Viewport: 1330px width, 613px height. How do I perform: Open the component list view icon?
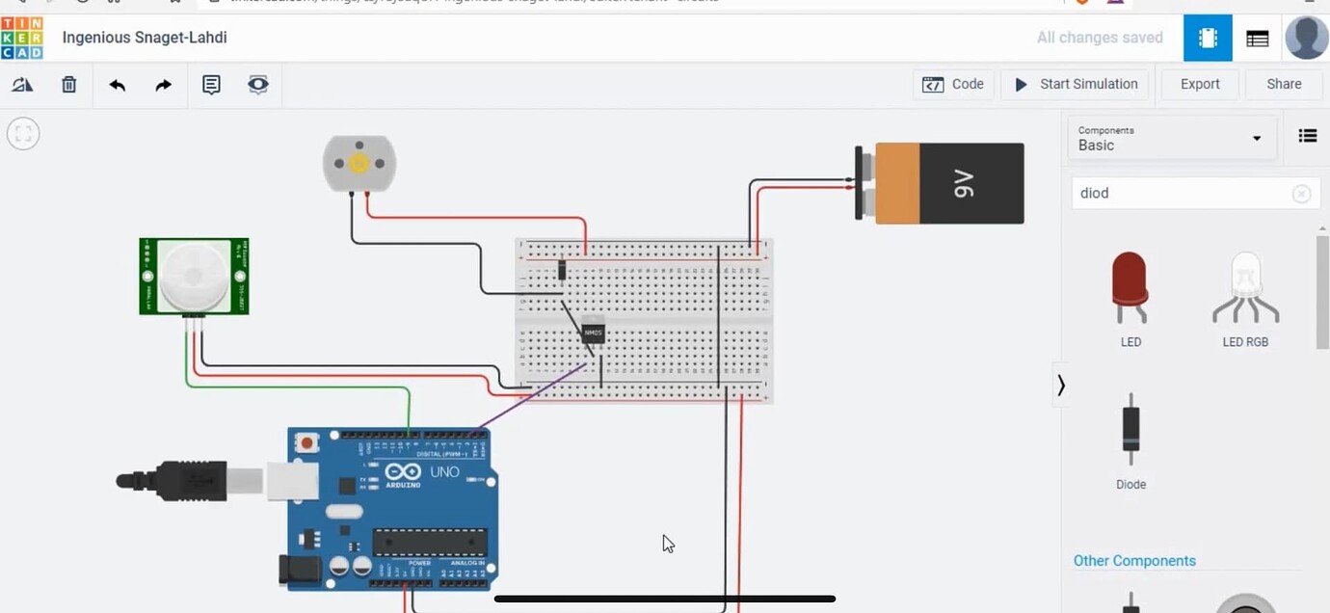point(1307,135)
